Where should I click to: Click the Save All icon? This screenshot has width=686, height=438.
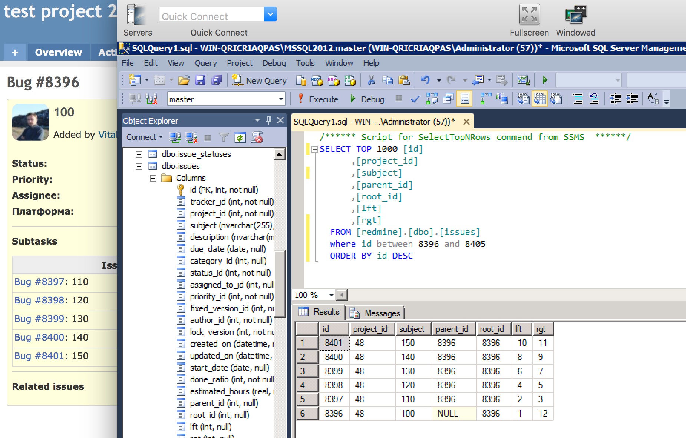[217, 80]
